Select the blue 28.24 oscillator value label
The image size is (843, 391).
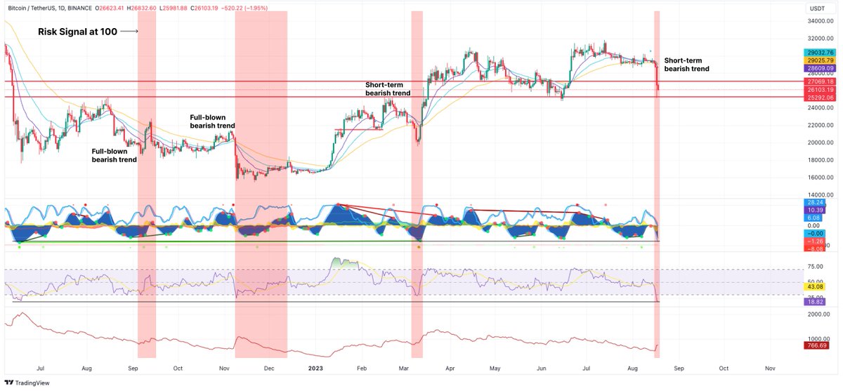pyautogui.click(x=816, y=202)
